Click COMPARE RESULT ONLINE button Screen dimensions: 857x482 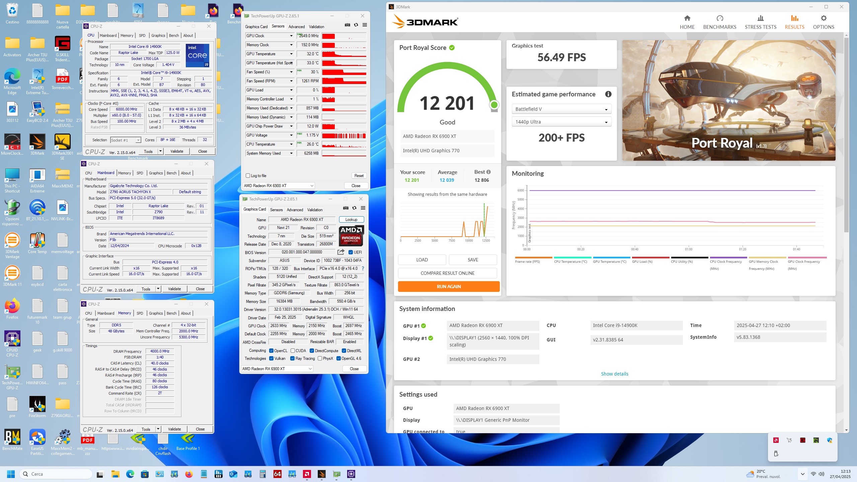[x=447, y=273]
